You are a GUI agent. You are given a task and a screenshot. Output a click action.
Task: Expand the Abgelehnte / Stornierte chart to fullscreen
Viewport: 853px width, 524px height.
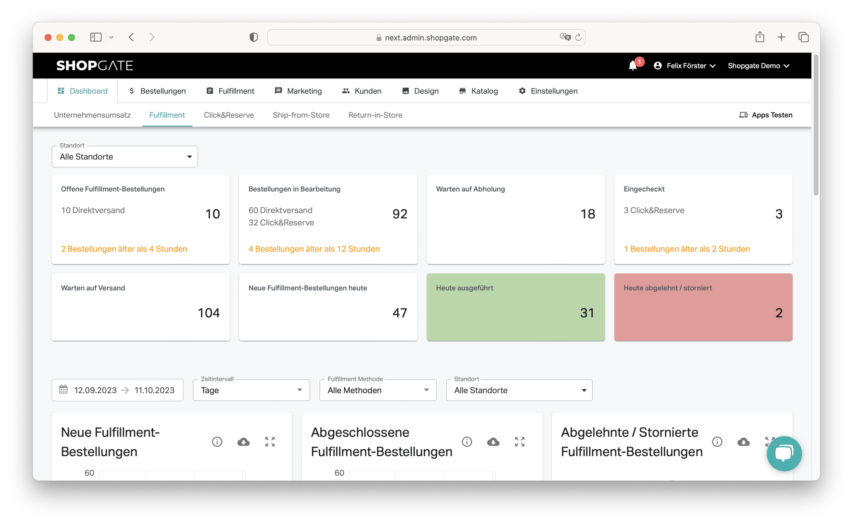tap(770, 441)
